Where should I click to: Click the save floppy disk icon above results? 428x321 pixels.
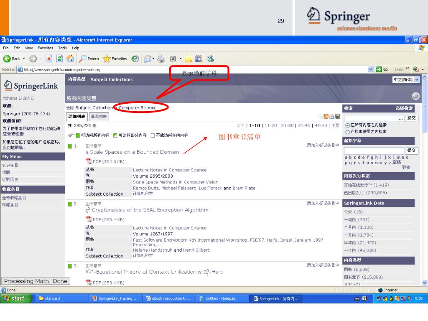[338, 117]
